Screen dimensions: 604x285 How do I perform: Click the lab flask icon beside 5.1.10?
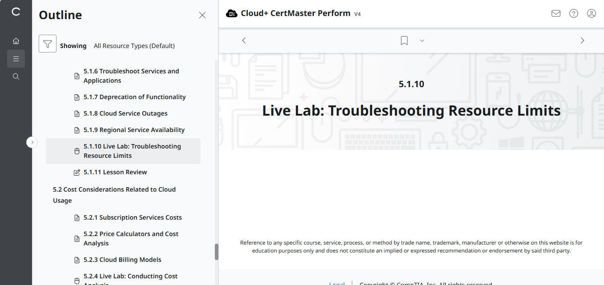pos(76,151)
